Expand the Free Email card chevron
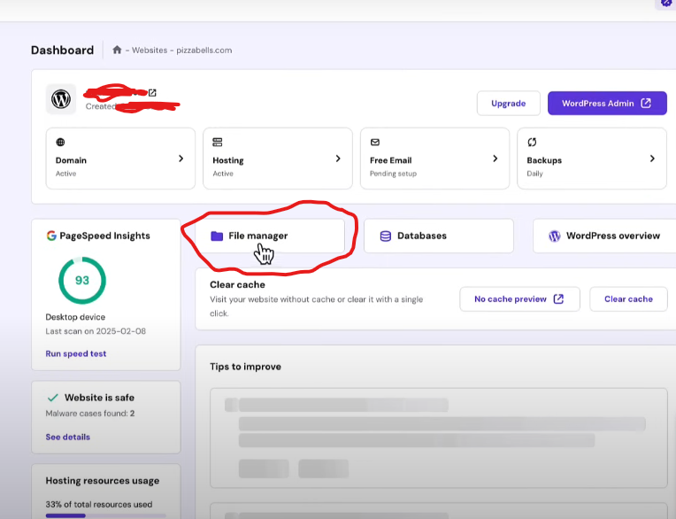Image resolution: width=676 pixels, height=519 pixels. pos(495,159)
